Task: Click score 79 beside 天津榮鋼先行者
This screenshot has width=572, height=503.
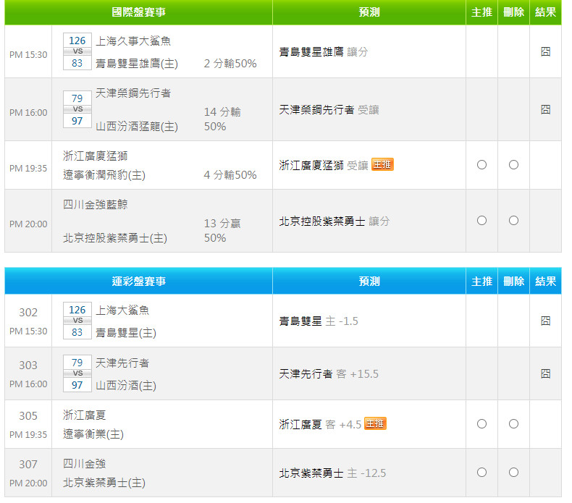Action: coord(77,98)
